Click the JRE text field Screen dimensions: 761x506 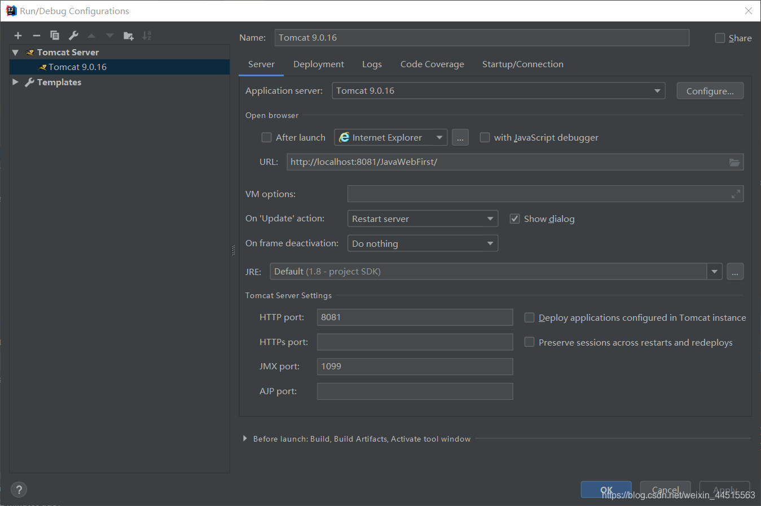coord(489,272)
